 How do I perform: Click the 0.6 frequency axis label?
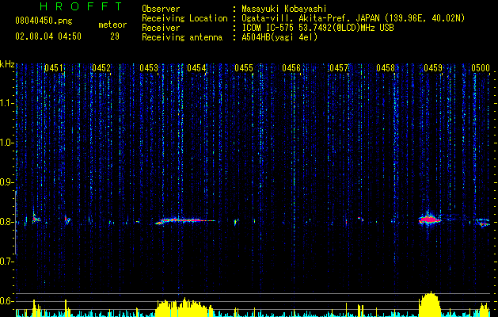point(6,301)
